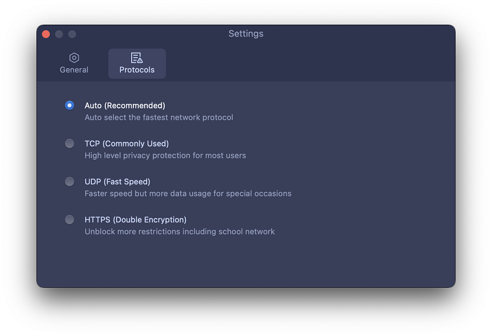Click the greyed-out zoom window button
Image resolution: width=492 pixels, height=336 pixels.
(x=72, y=34)
